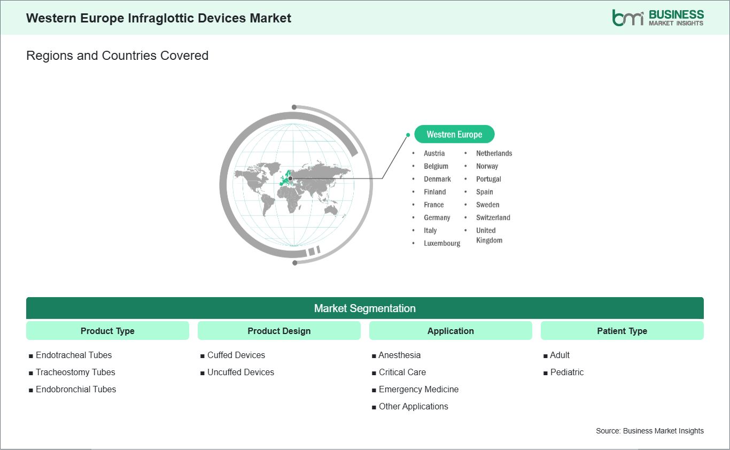The width and height of the screenshot is (730, 450).
Task: Click Finland in the country list
Action: [434, 192]
